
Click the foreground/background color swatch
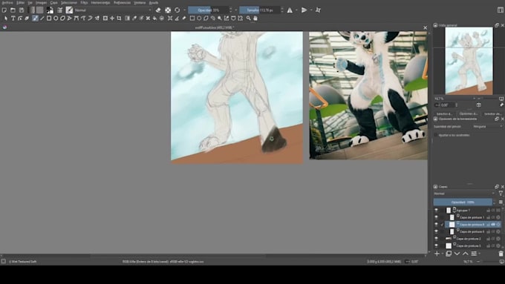point(50,10)
